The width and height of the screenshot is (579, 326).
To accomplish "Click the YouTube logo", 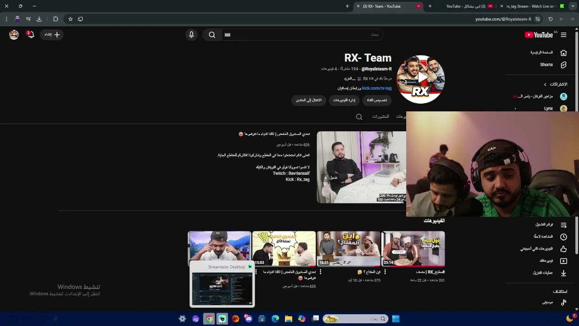I will (539, 35).
